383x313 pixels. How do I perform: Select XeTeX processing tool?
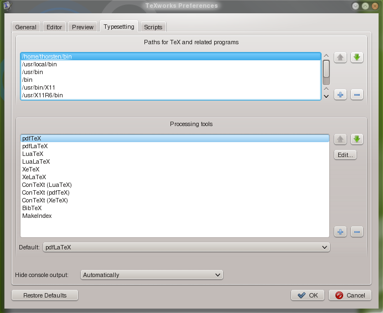coord(175,169)
